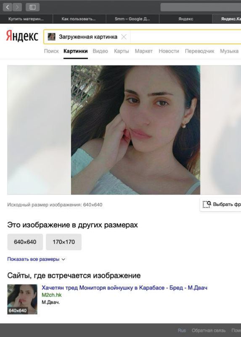Click the uploaded image thumbnail in search box
The width and height of the screenshot is (241, 337).
(x=51, y=37)
